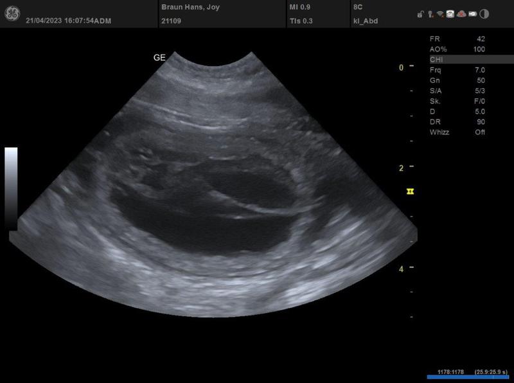Viewport: 514px width, 383px height.
Task: Click patient name Braun Hans, Joy
Action: (x=190, y=6)
